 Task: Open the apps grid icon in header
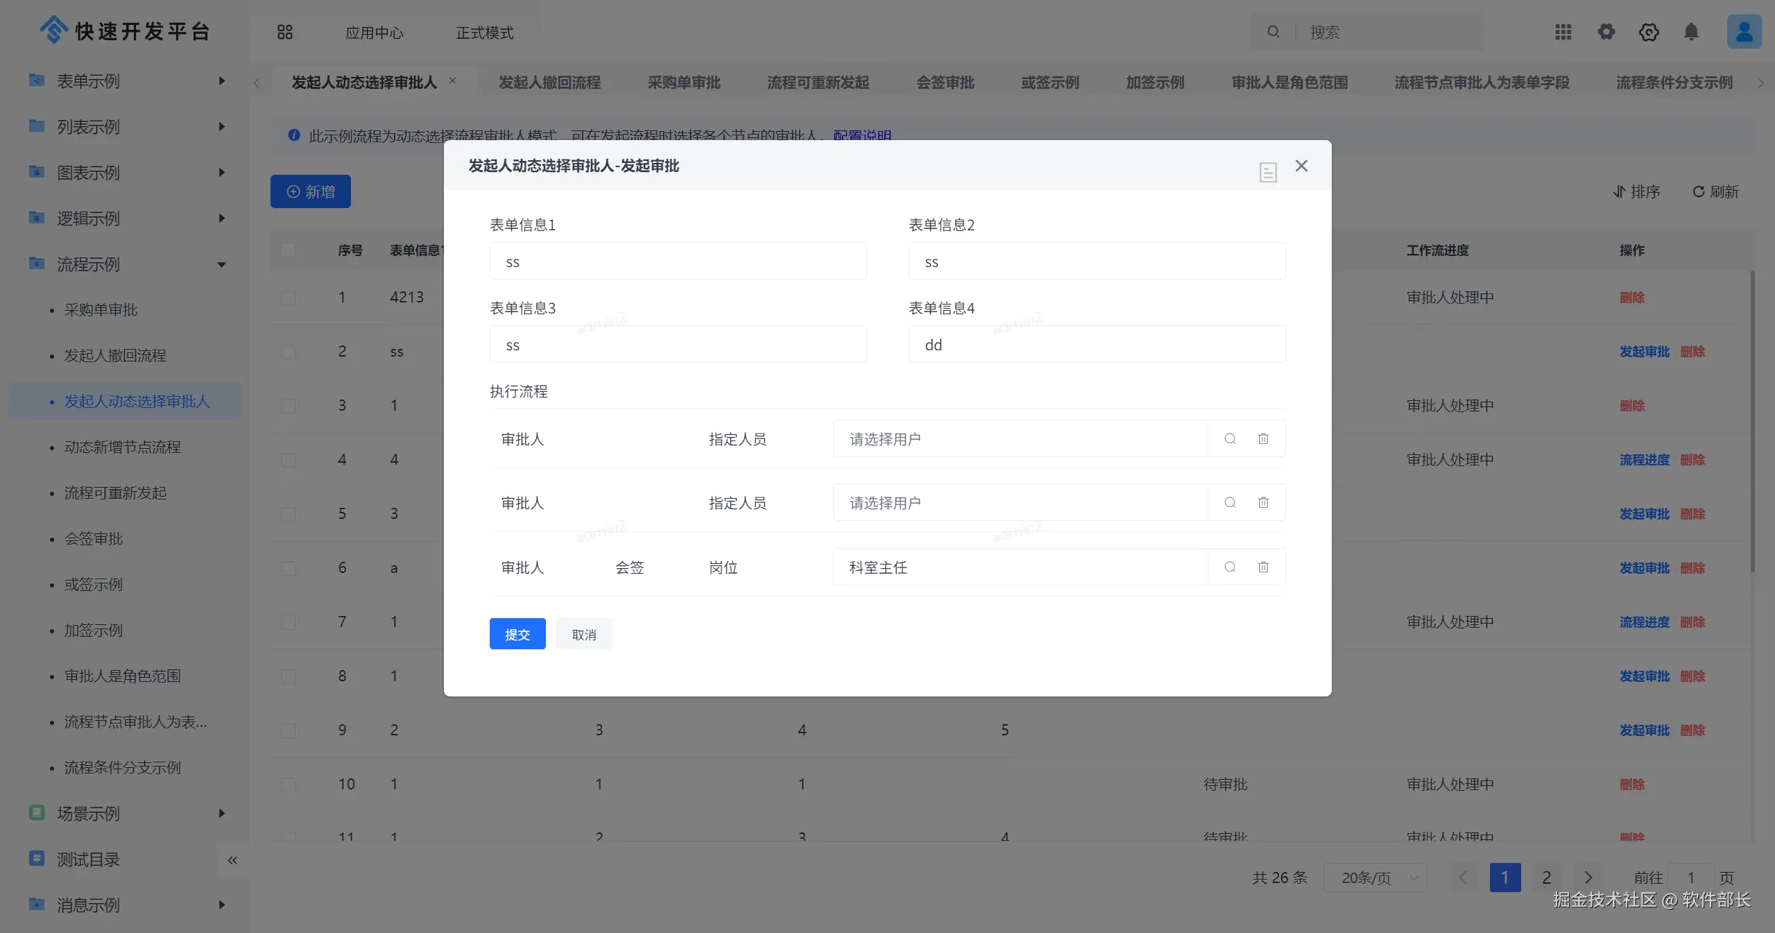pos(1563,32)
